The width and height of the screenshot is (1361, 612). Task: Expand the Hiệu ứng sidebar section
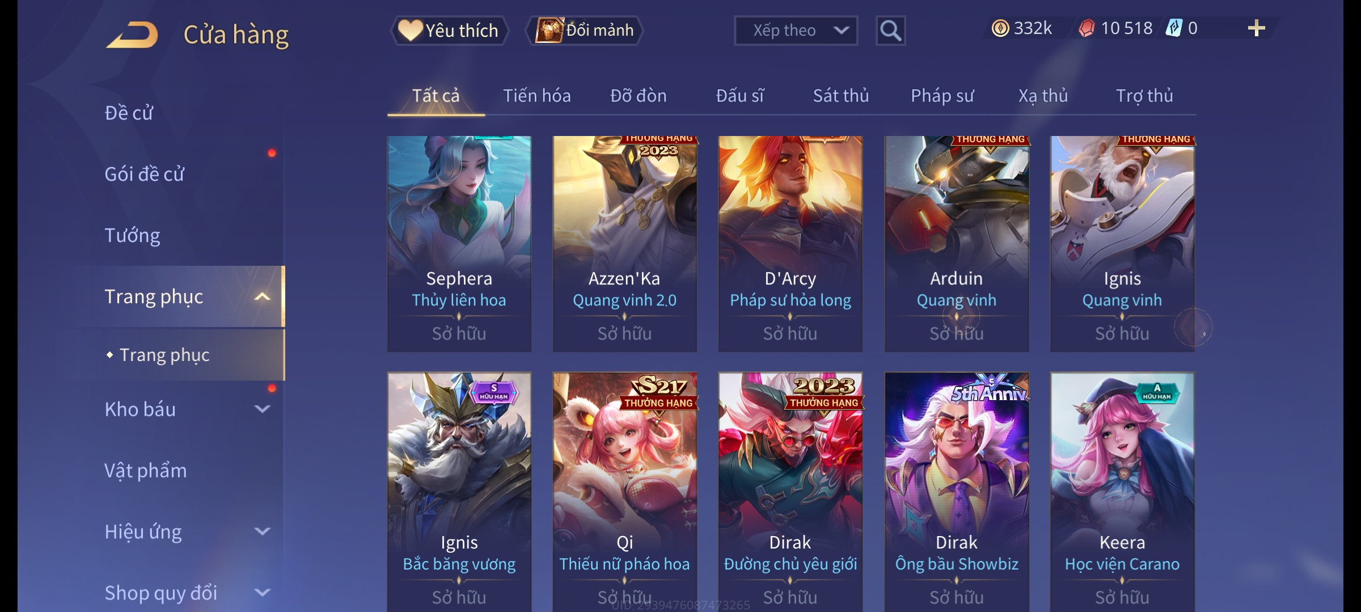(x=262, y=532)
